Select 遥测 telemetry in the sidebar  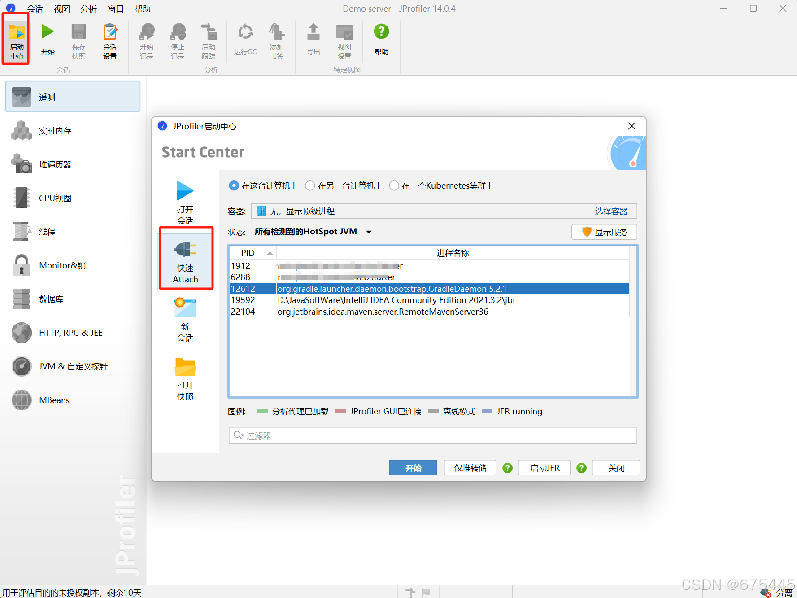pos(73,97)
